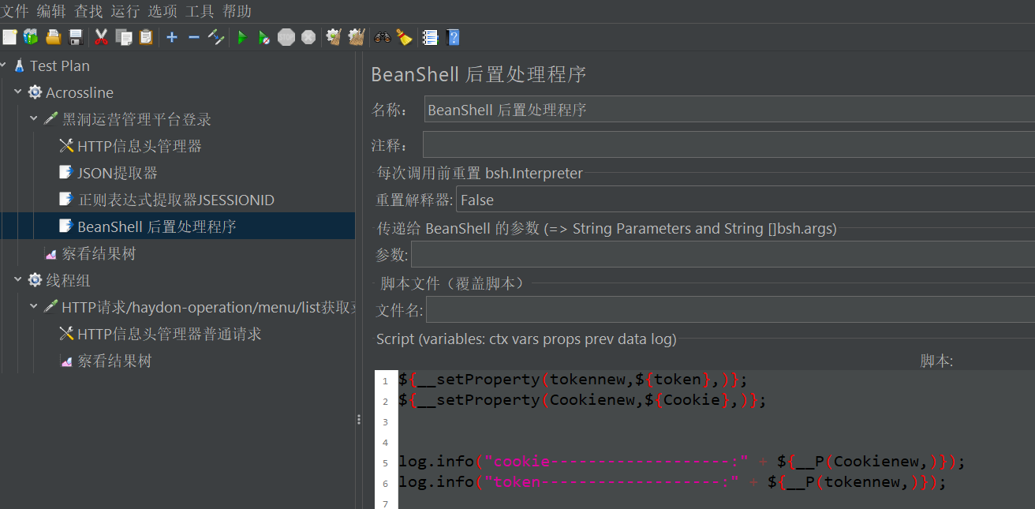
Task: Toggle enable state of selected element icon
Action: tap(216, 37)
